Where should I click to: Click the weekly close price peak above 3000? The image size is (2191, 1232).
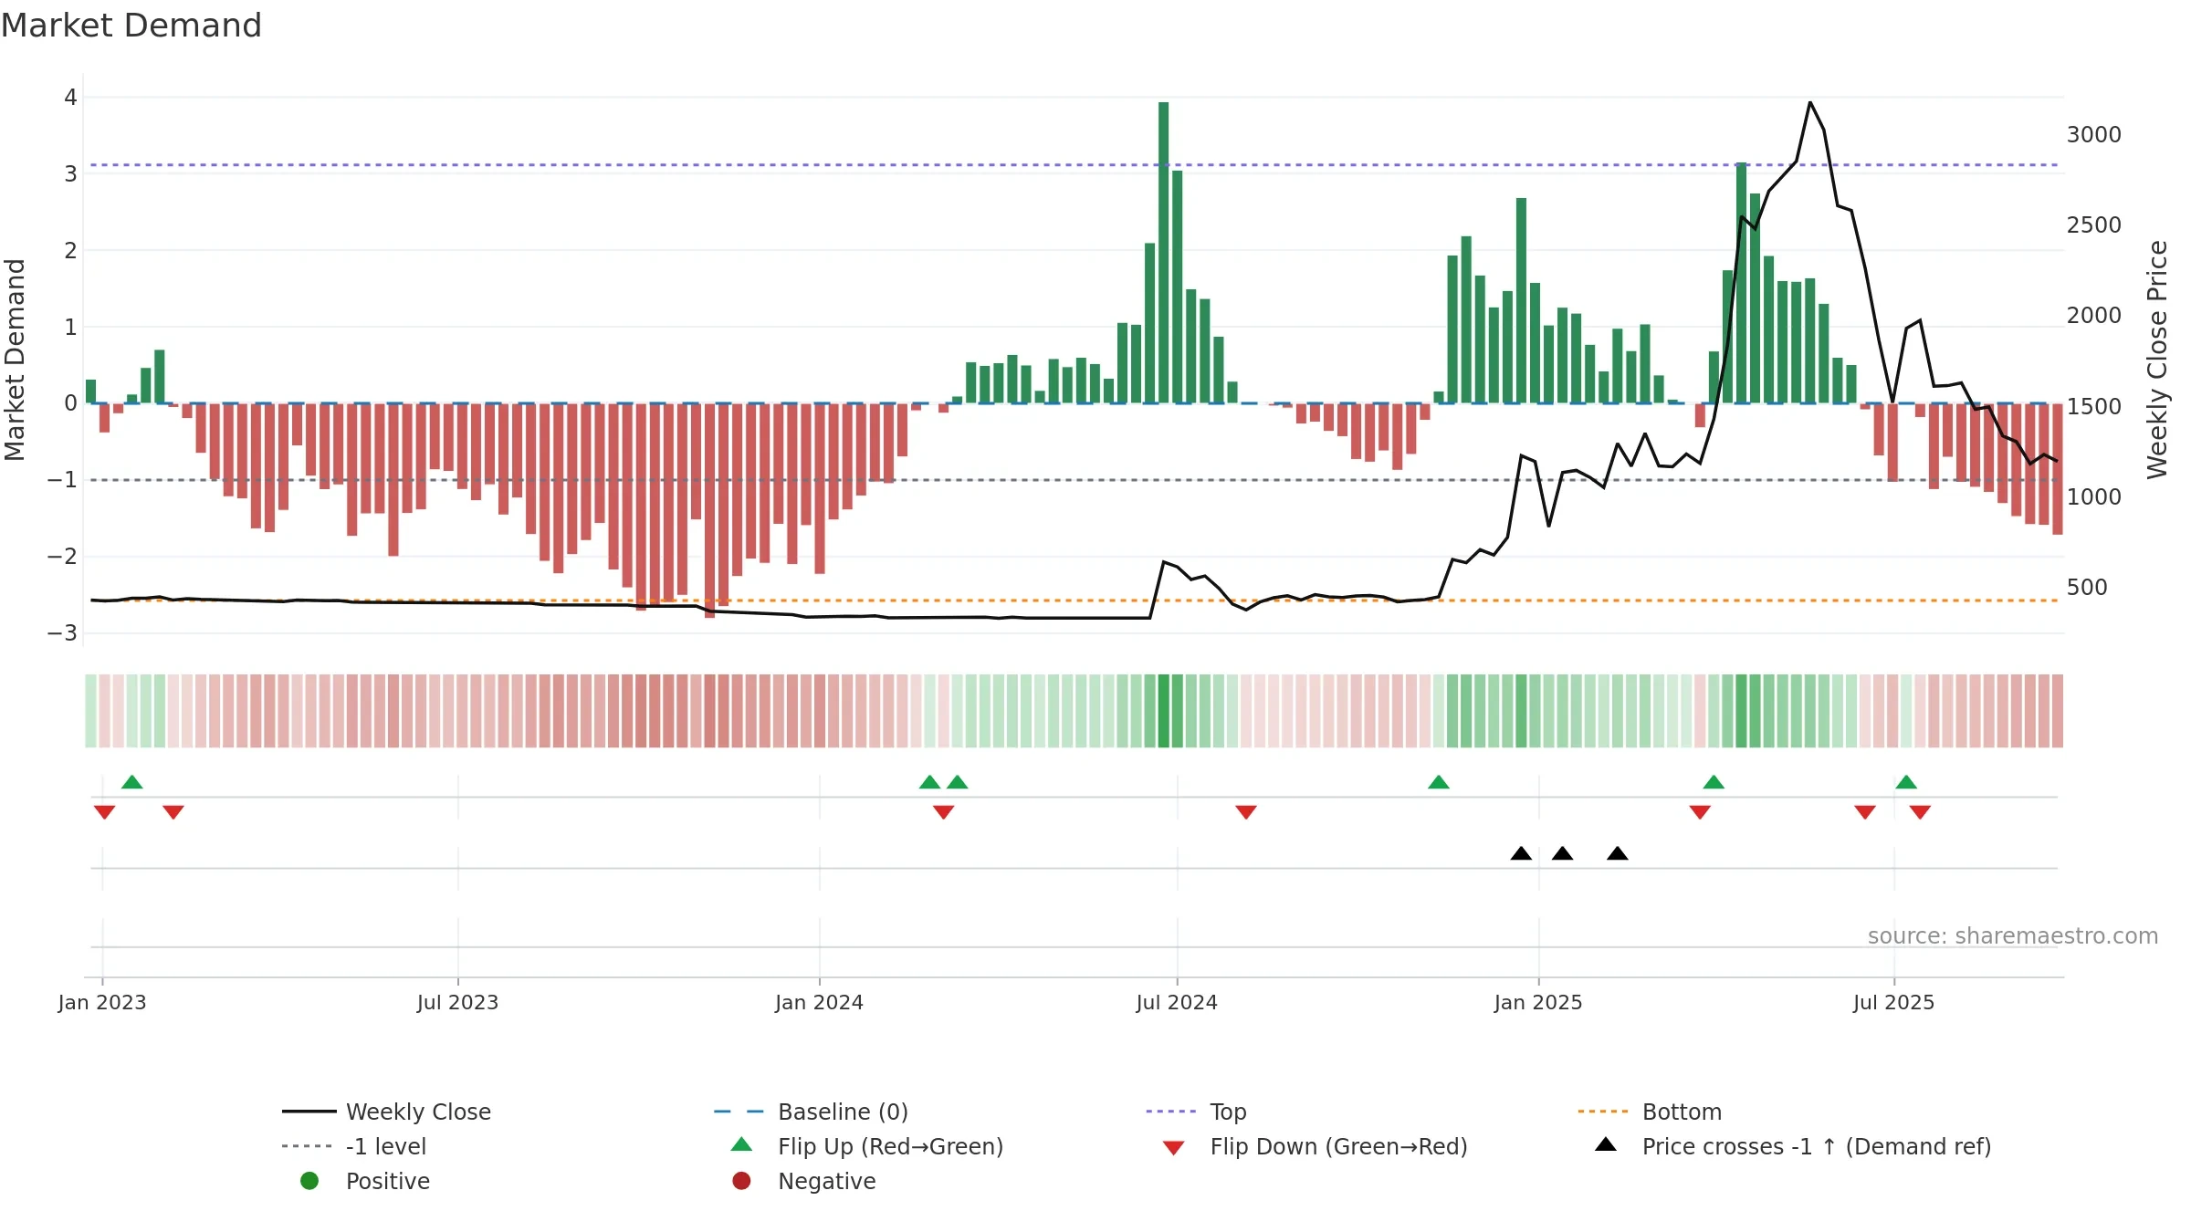[x=1810, y=102]
